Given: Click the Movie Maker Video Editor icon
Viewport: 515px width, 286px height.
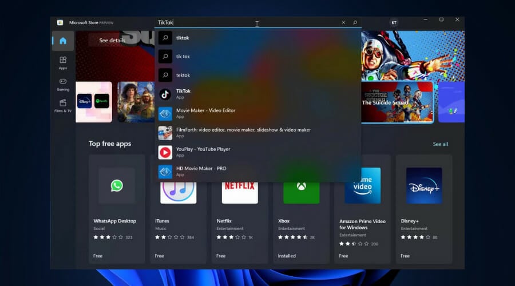Looking at the screenshot, I should click(165, 114).
